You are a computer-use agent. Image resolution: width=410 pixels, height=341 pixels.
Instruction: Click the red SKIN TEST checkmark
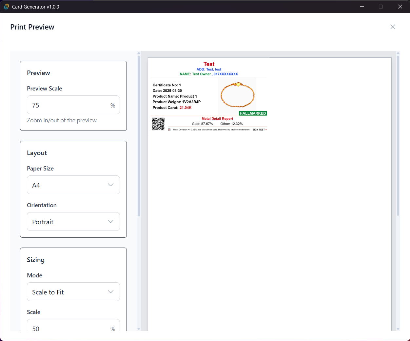pyautogui.click(x=265, y=129)
